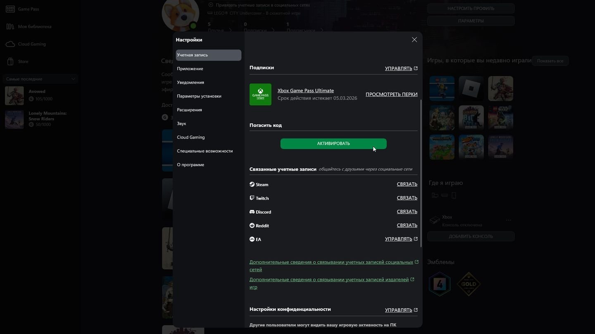This screenshot has width=595, height=334.
Task: Click the Game Pass Ultimate green logo
Action: 260,94
